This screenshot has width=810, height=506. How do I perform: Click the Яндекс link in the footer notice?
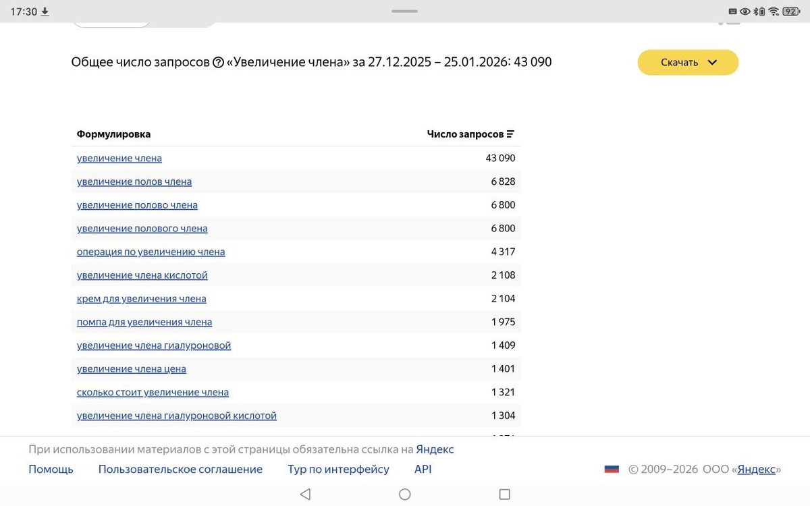pyautogui.click(x=435, y=449)
